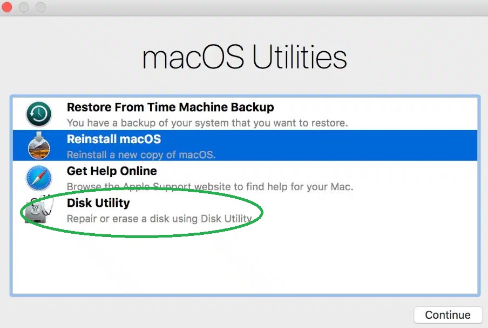Click the macOS Utilities title text
The height and width of the screenshot is (328, 488).
click(x=244, y=58)
